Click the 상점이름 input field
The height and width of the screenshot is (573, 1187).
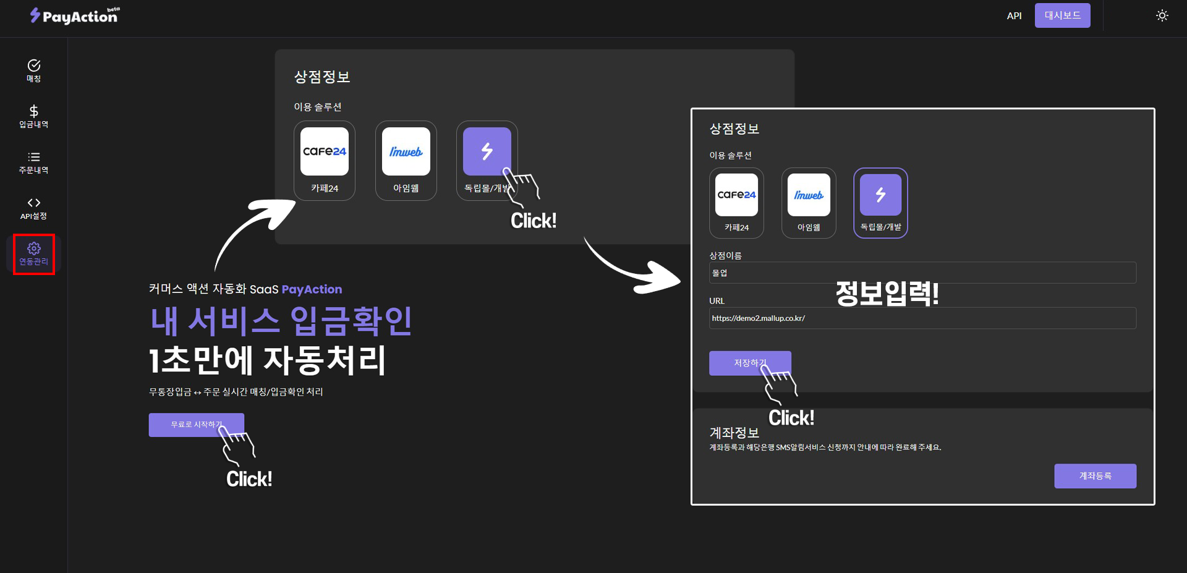(x=922, y=273)
